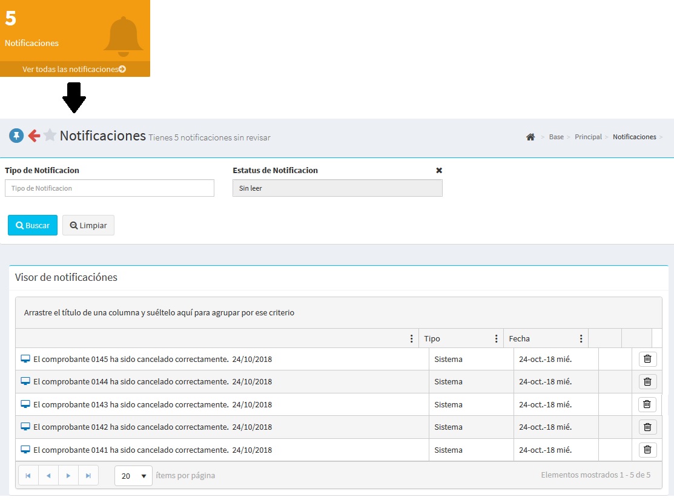Click the Base breadcrumb link
Screen dimensions: 674x503
(x=556, y=137)
